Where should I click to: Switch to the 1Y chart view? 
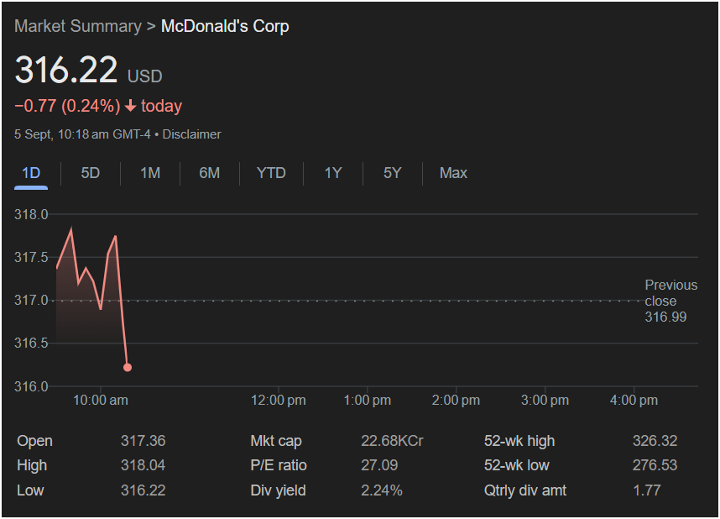click(333, 173)
